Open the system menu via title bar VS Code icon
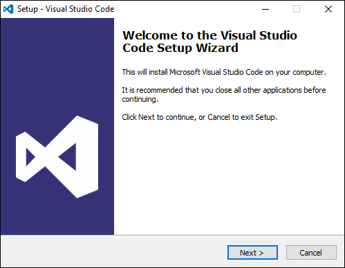The height and width of the screenshot is (268, 345). (8, 9)
